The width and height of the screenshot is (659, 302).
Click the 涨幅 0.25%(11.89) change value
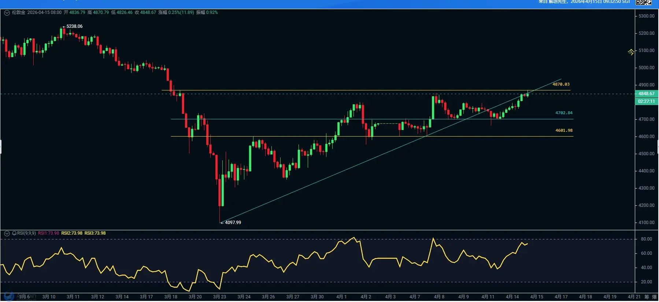tap(176, 12)
